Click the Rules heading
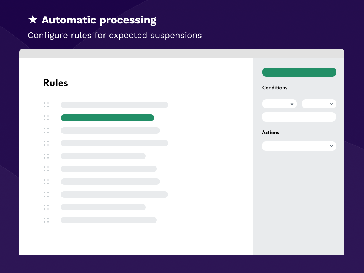The image size is (364, 273). [x=55, y=83]
